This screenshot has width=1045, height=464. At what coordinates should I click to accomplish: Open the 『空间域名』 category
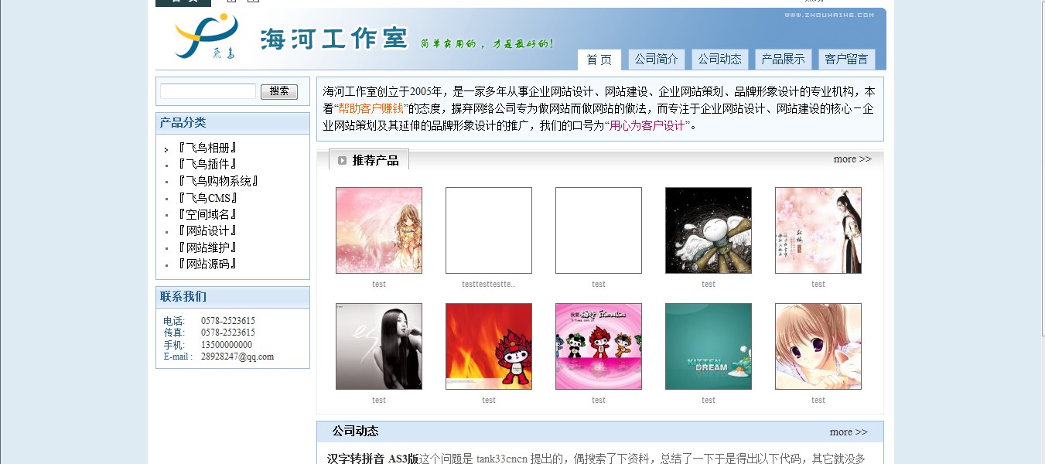pyautogui.click(x=207, y=214)
